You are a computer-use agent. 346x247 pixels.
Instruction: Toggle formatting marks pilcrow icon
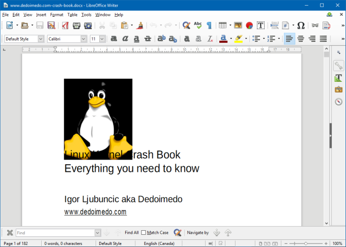click(209, 25)
